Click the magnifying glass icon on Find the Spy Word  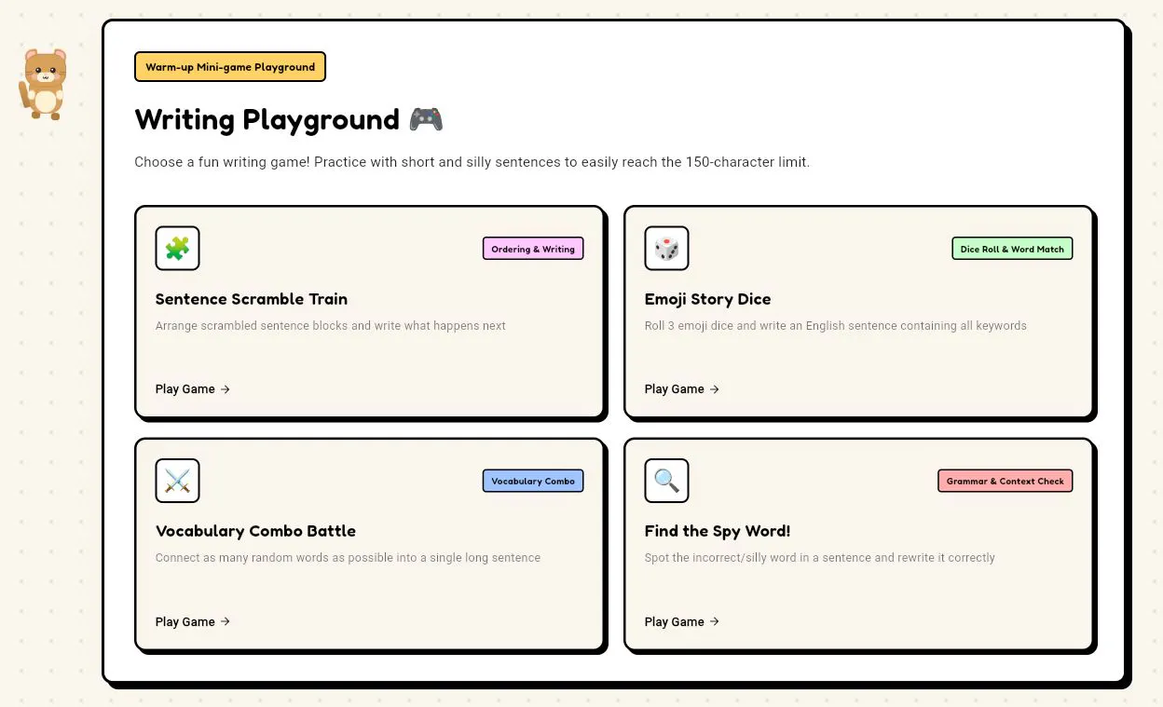(x=666, y=481)
